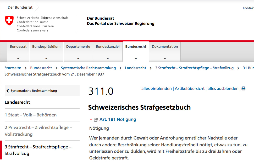
Task: Click the printer icon
Action: (244, 89)
